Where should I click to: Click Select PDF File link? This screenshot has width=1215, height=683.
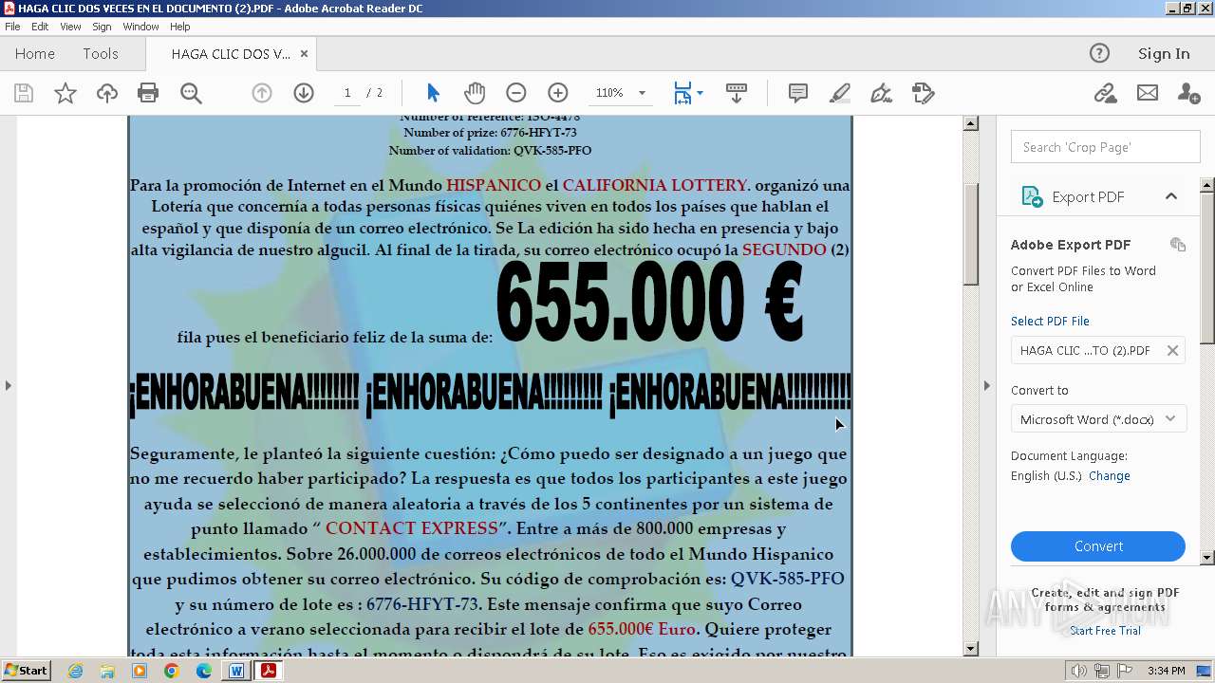[x=1050, y=321]
